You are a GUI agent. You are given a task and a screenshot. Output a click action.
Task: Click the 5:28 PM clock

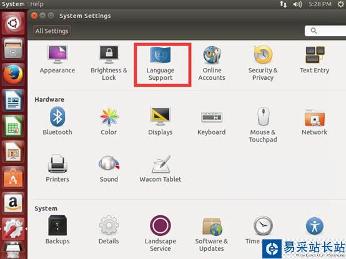tap(320, 4)
